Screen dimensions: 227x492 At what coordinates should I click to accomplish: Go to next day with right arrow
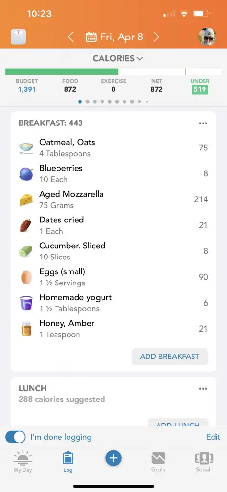point(156,37)
